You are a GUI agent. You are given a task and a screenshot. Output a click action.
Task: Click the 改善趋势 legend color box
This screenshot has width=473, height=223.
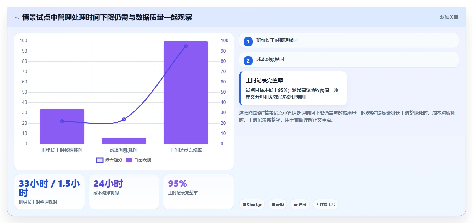100,160
